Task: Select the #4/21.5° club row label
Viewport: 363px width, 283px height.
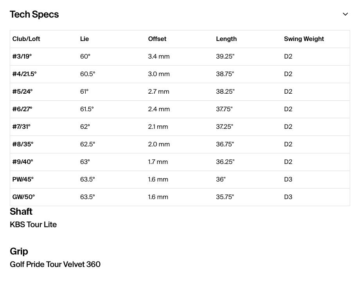Action: pos(24,74)
